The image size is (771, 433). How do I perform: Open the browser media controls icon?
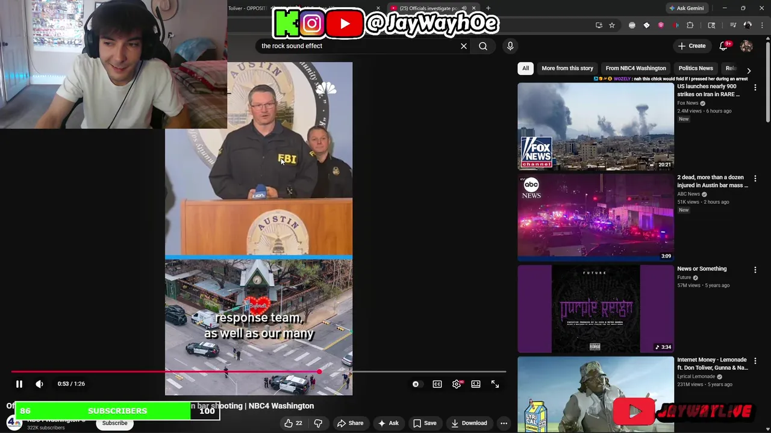tap(733, 25)
